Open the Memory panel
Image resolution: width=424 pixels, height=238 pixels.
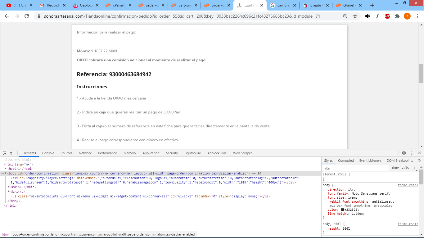click(x=130, y=153)
